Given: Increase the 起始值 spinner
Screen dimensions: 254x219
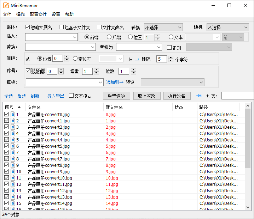Looking at the screenshot, I should click(x=61, y=69).
